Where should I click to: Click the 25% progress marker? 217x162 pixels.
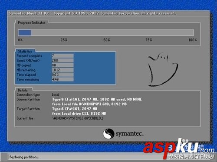(x=64, y=40)
